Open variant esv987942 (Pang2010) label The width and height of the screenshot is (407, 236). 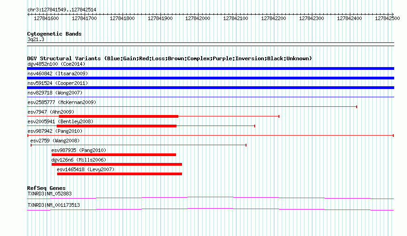(x=55, y=131)
